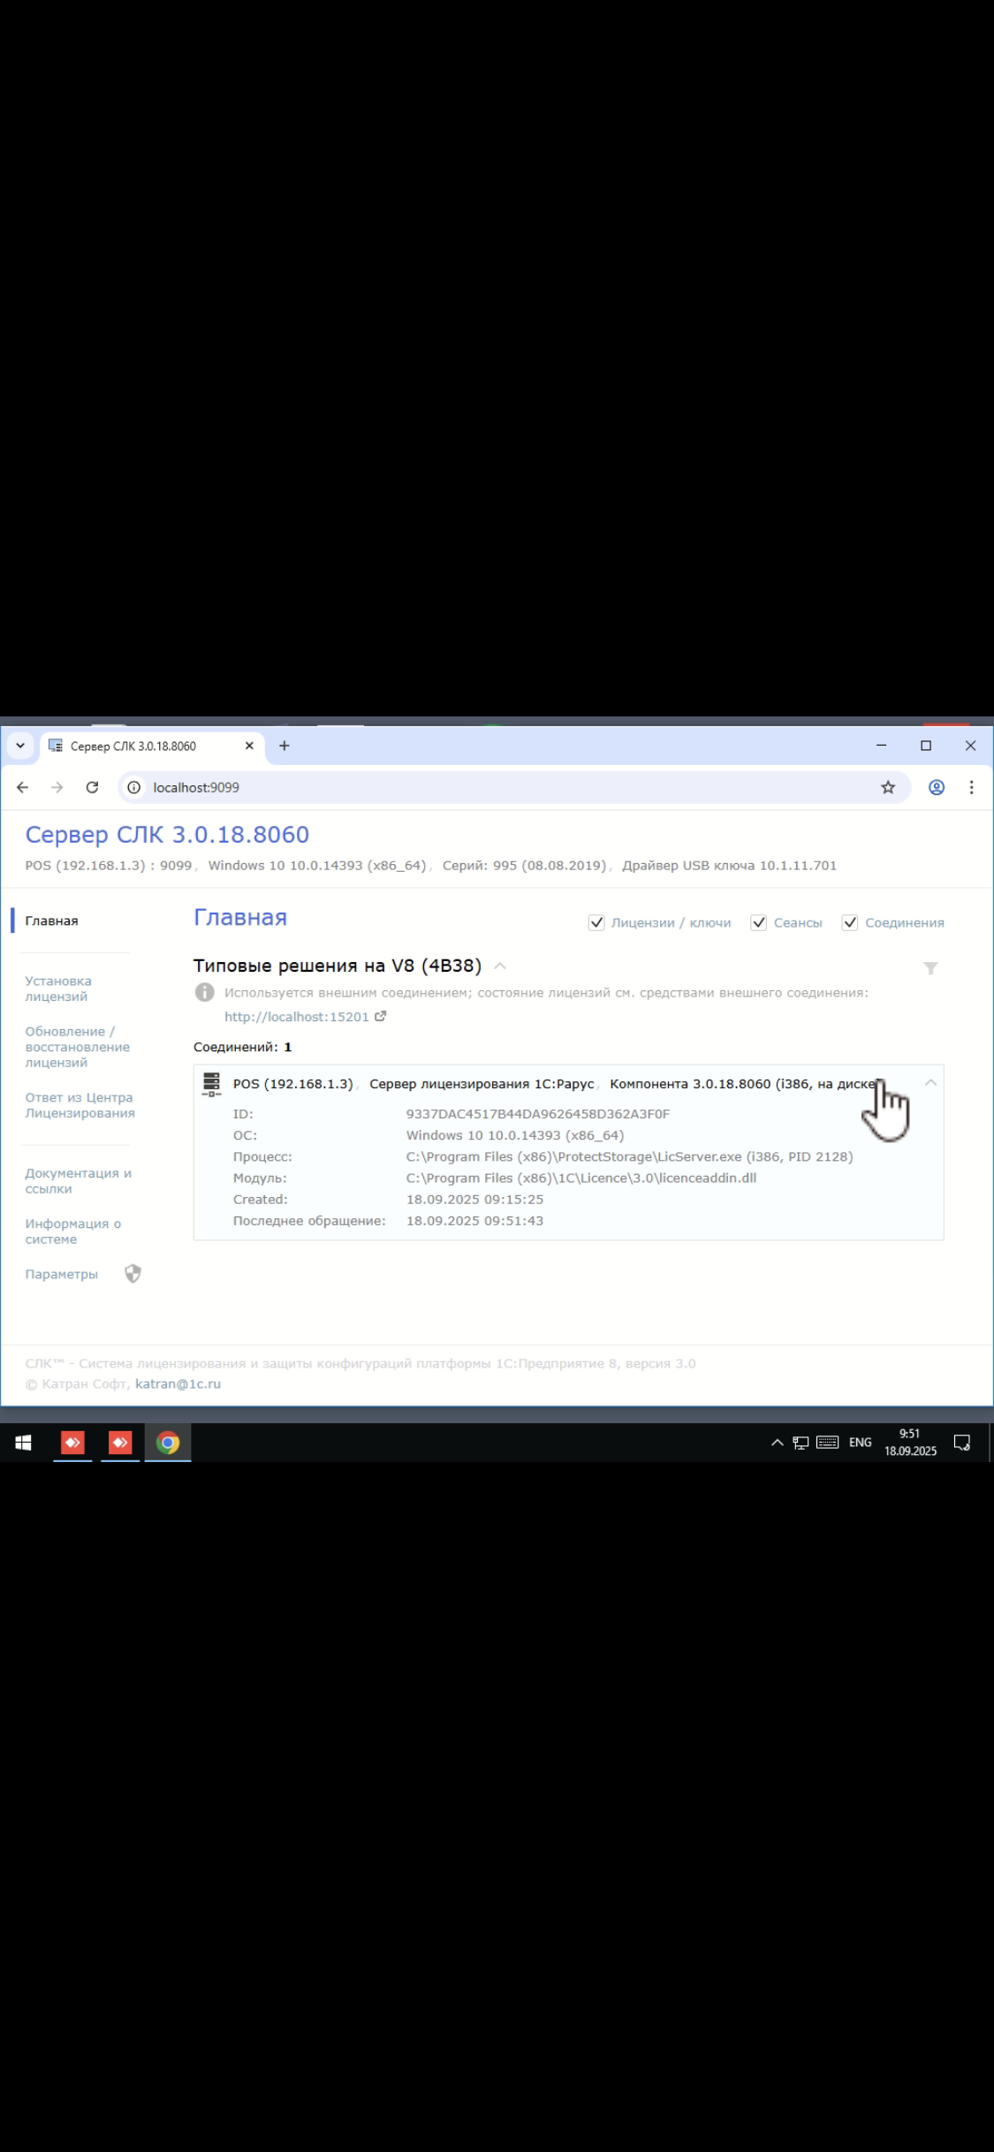Click the server icon of POS connection
The width and height of the screenshot is (994, 2152).
tap(211, 1084)
